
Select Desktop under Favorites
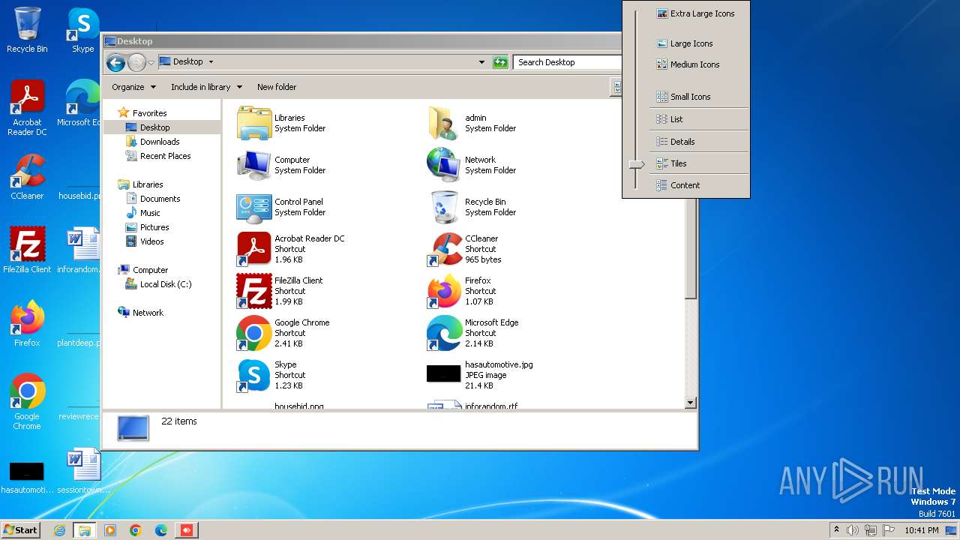[x=154, y=127]
